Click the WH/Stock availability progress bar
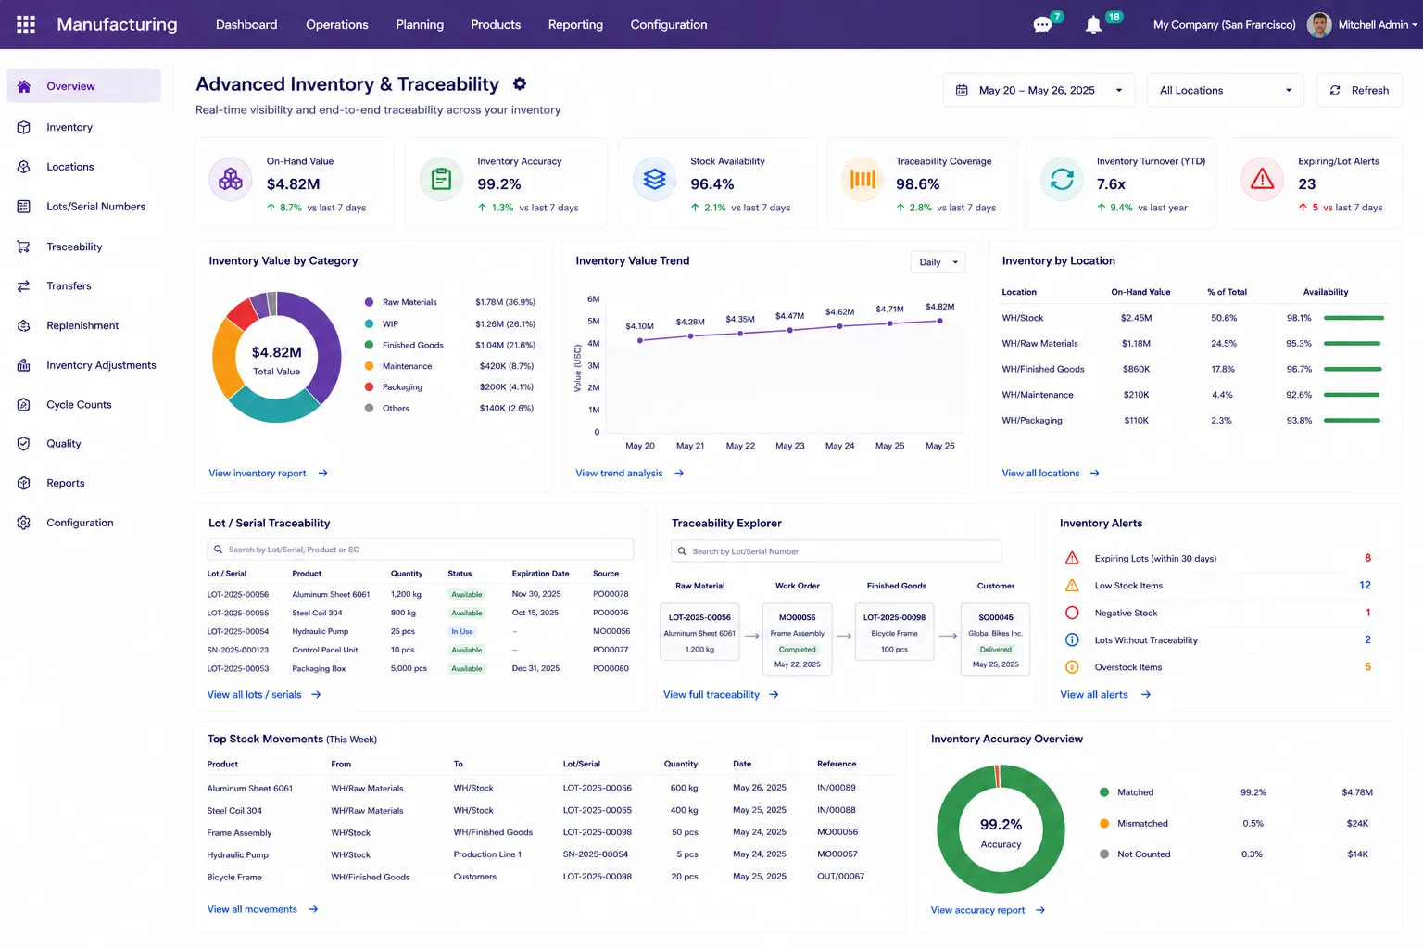This screenshot has height=949, width=1423. (x=1354, y=318)
